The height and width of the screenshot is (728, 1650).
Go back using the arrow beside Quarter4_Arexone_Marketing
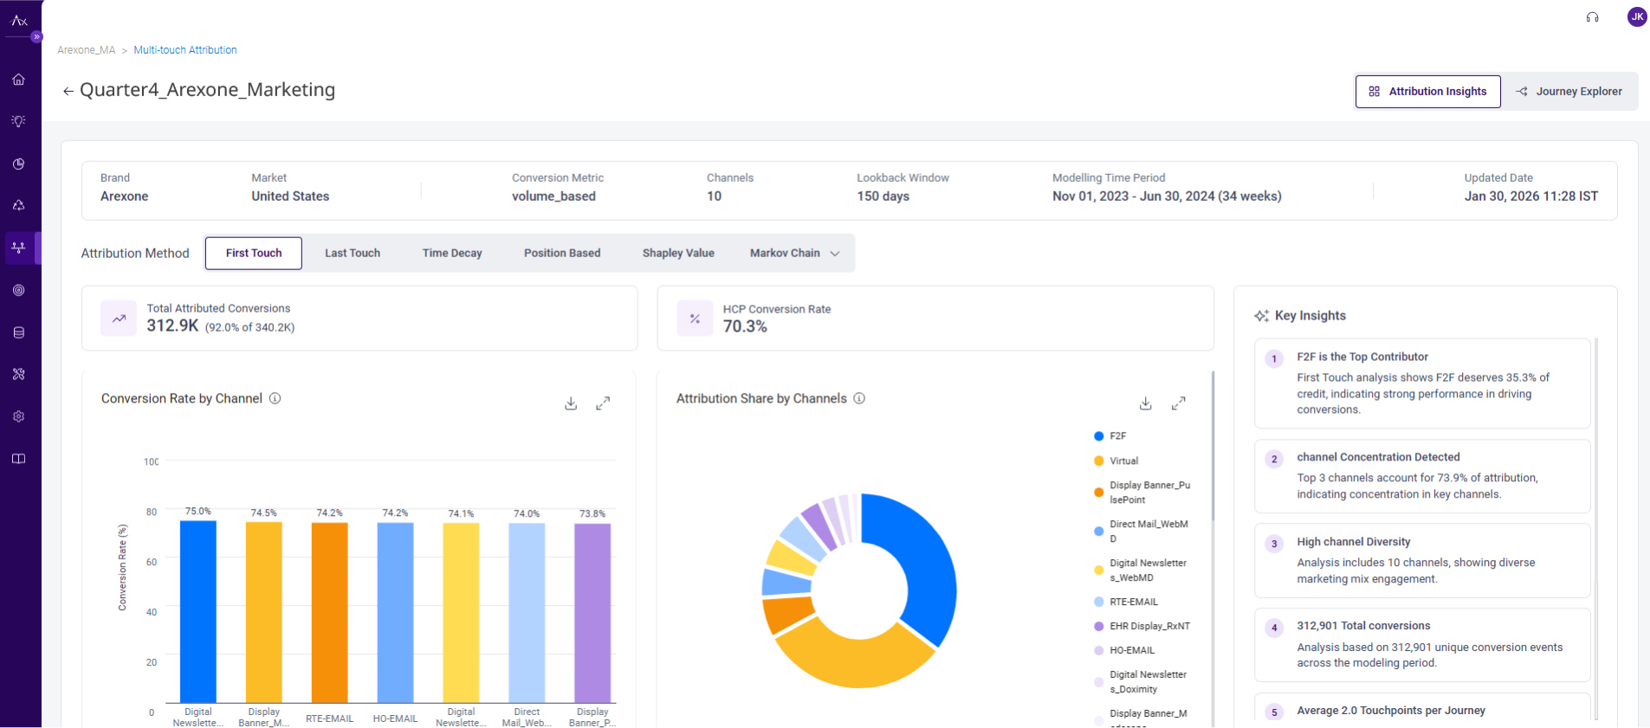coord(68,91)
